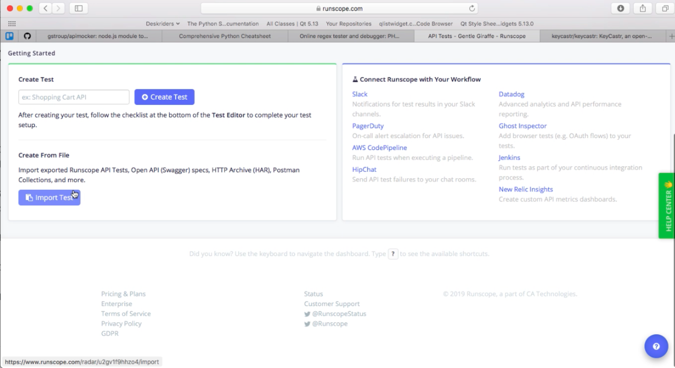Show the favorites grid icon
Image resolution: width=675 pixels, height=368 pixels.
pos(12,24)
